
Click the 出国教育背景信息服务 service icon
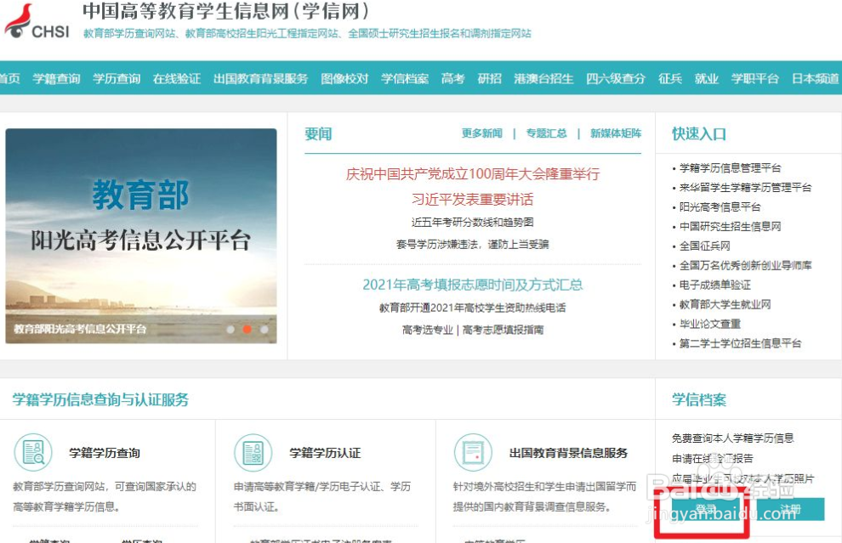click(x=474, y=453)
